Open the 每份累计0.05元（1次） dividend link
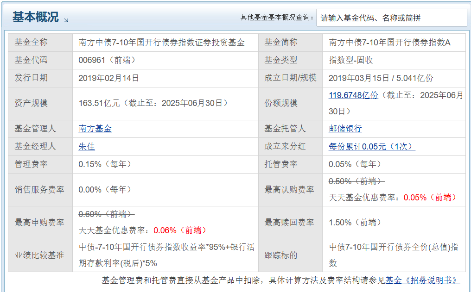The height and width of the screenshot is (292, 471). click(372, 146)
